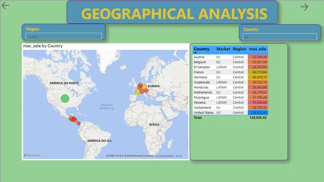This screenshot has height=182, width=324.
Task: Click the 80,210.84 France max_sale cell
Action: pyautogui.click(x=258, y=72)
